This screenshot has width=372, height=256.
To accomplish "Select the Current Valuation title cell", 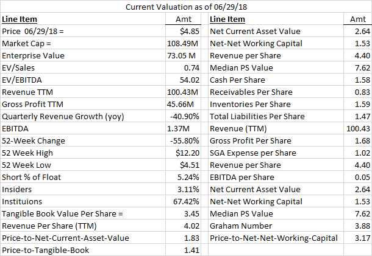I will (186, 7).
